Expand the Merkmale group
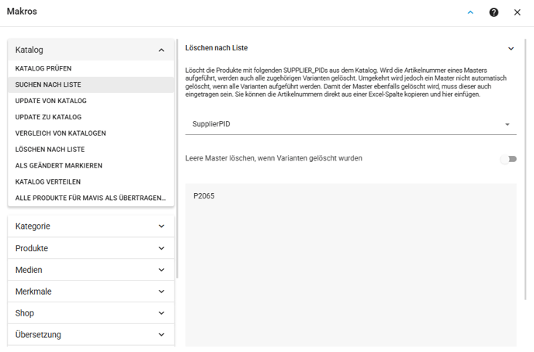 click(x=91, y=292)
